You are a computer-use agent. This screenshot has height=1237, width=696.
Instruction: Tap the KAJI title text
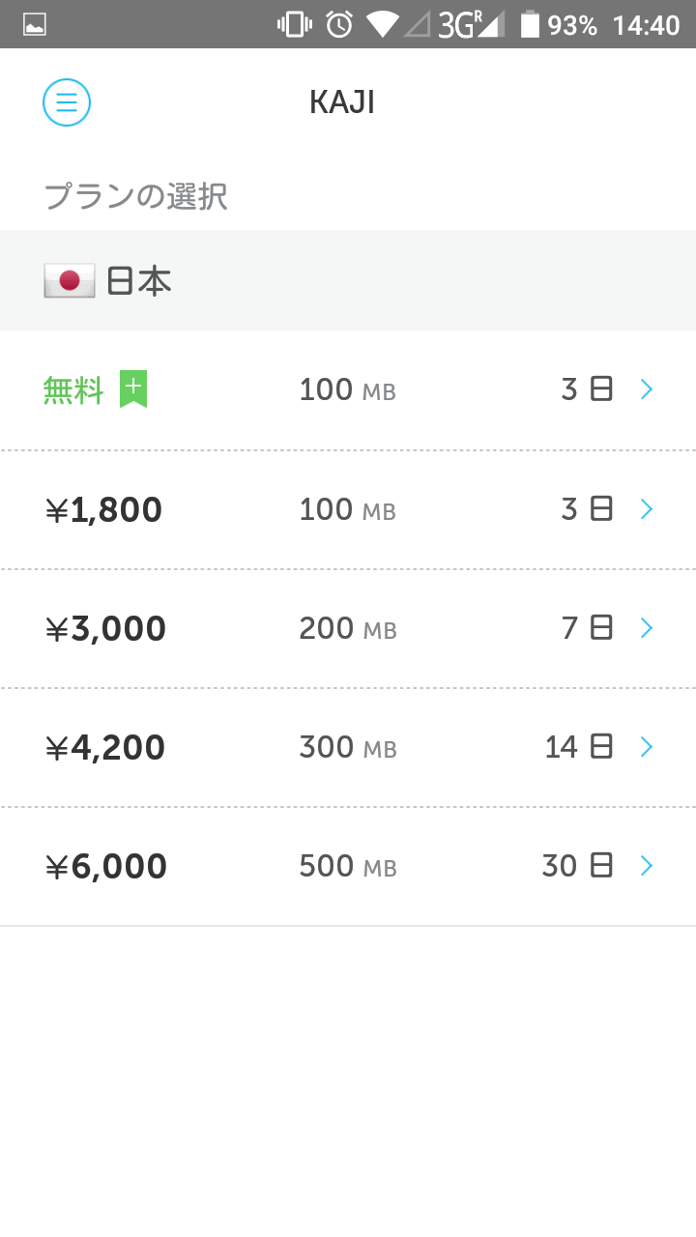[x=342, y=101]
